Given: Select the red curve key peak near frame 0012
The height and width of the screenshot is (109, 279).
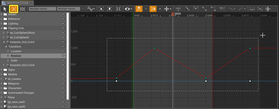Looking at the screenshot, I should (x=154, y=48).
